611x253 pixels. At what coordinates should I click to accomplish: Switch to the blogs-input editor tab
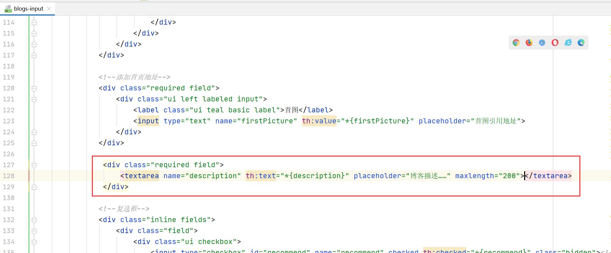tap(28, 9)
